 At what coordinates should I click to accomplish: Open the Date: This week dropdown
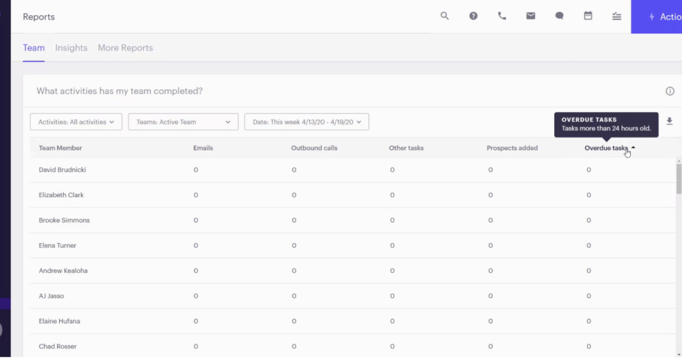[306, 121]
